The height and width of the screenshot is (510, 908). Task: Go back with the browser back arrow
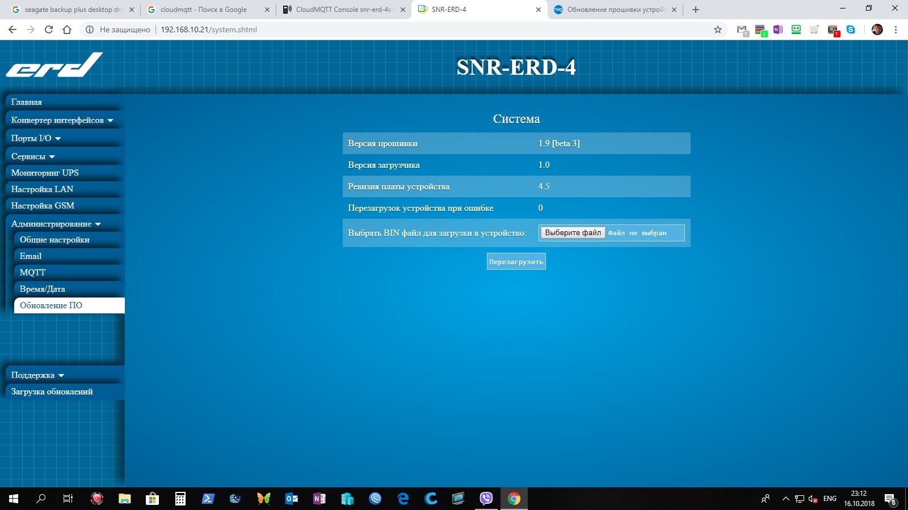point(12,29)
